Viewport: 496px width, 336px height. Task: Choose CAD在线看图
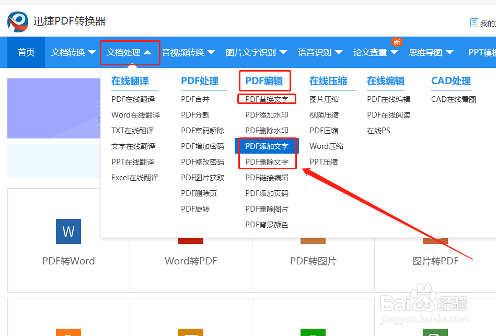453,99
